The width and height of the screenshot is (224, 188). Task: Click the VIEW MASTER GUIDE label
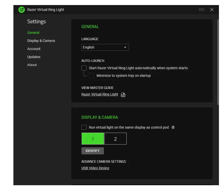(97, 88)
